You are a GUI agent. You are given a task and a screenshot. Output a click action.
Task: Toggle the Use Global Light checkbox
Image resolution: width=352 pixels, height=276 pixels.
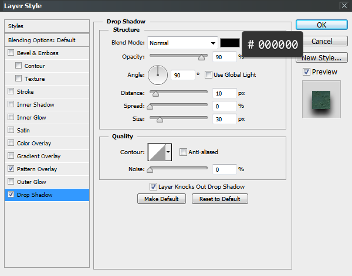coord(209,75)
